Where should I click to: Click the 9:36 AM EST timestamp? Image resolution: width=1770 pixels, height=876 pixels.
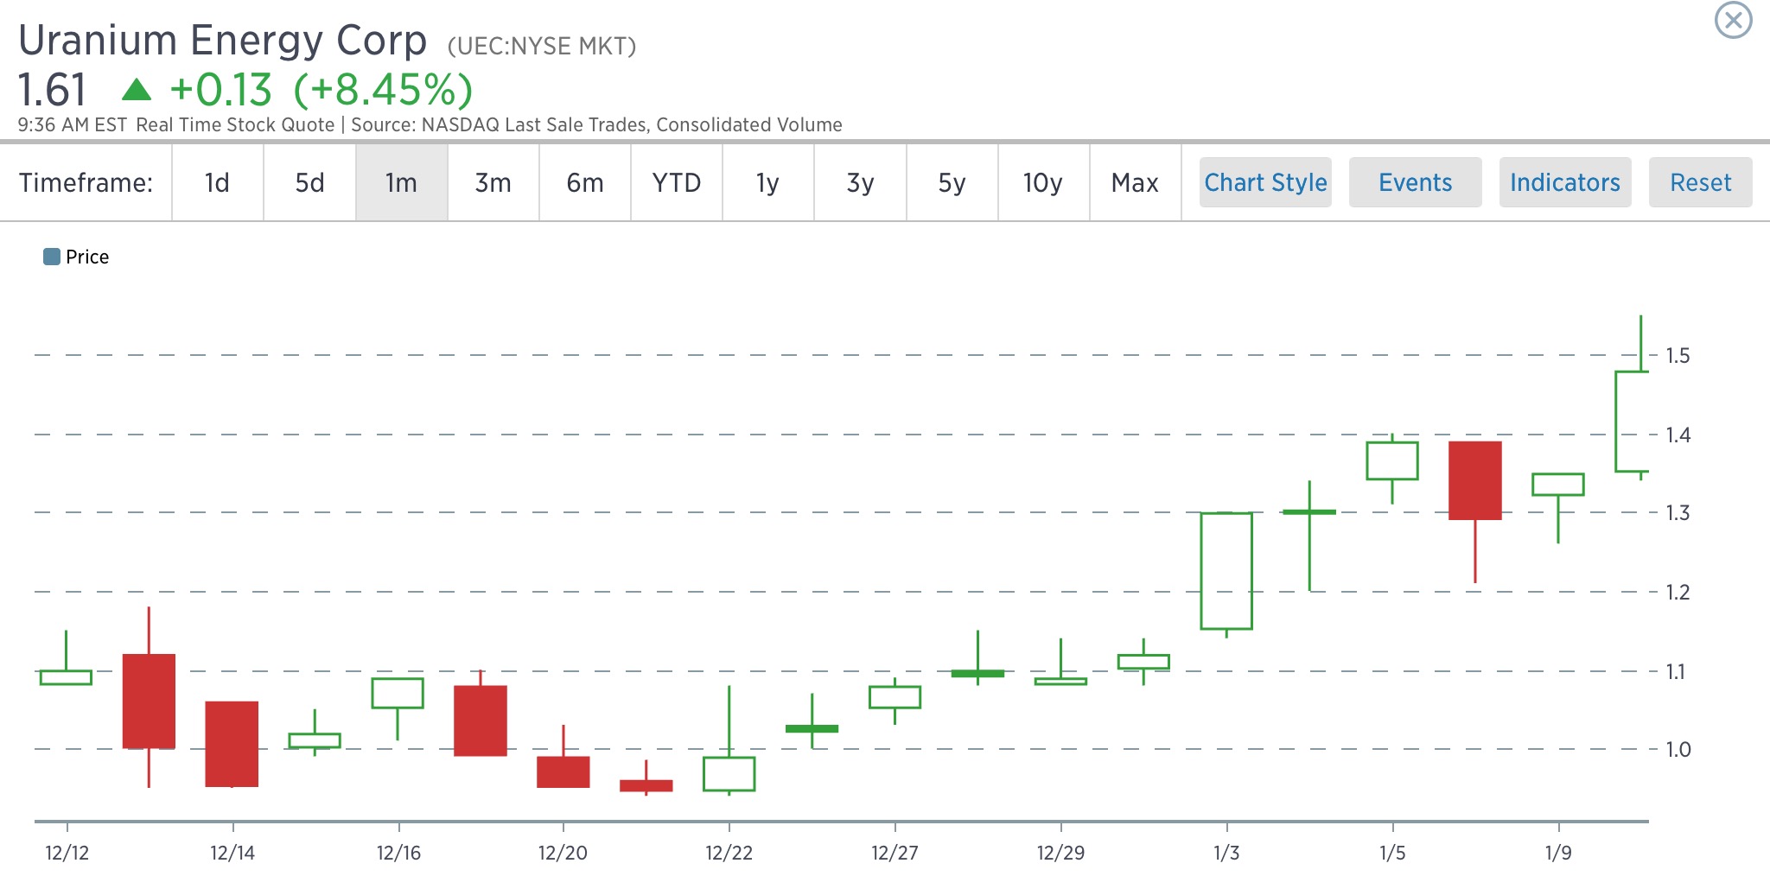[x=73, y=124]
